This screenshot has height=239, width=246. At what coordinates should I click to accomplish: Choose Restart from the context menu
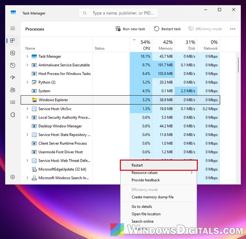[x=158, y=165]
